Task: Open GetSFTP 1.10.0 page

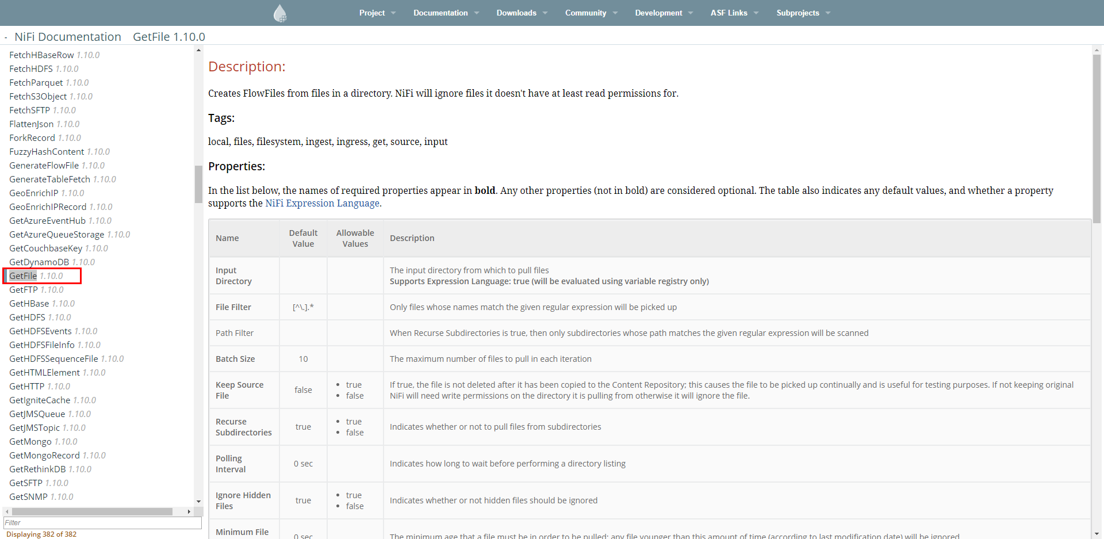Action: (x=39, y=483)
